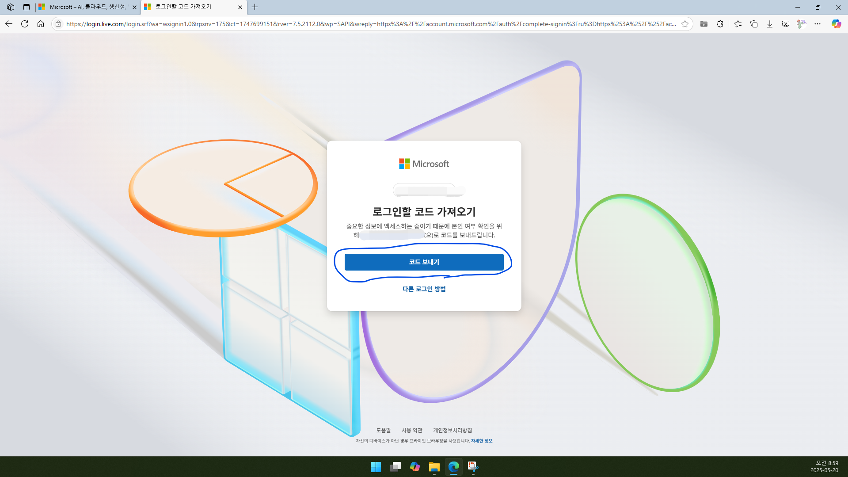Open 도움말 footer link
Screen dimensions: 848x477
pyautogui.click(x=384, y=431)
